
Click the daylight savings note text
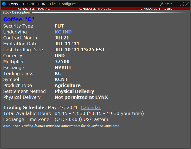pyautogui.click(x=61, y=126)
